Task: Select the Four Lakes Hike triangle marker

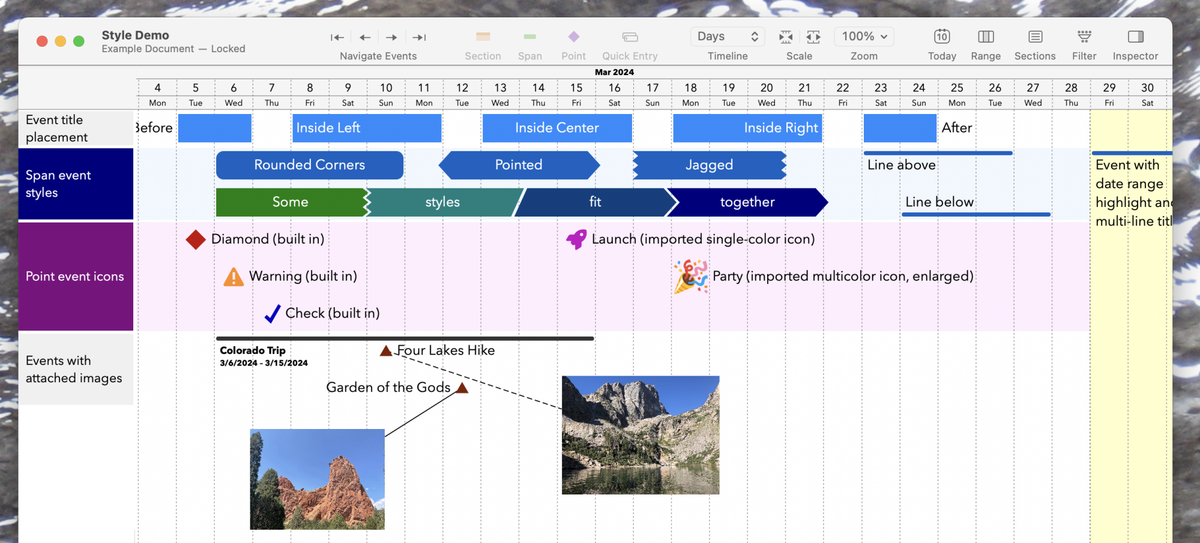Action: tap(386, 350)
